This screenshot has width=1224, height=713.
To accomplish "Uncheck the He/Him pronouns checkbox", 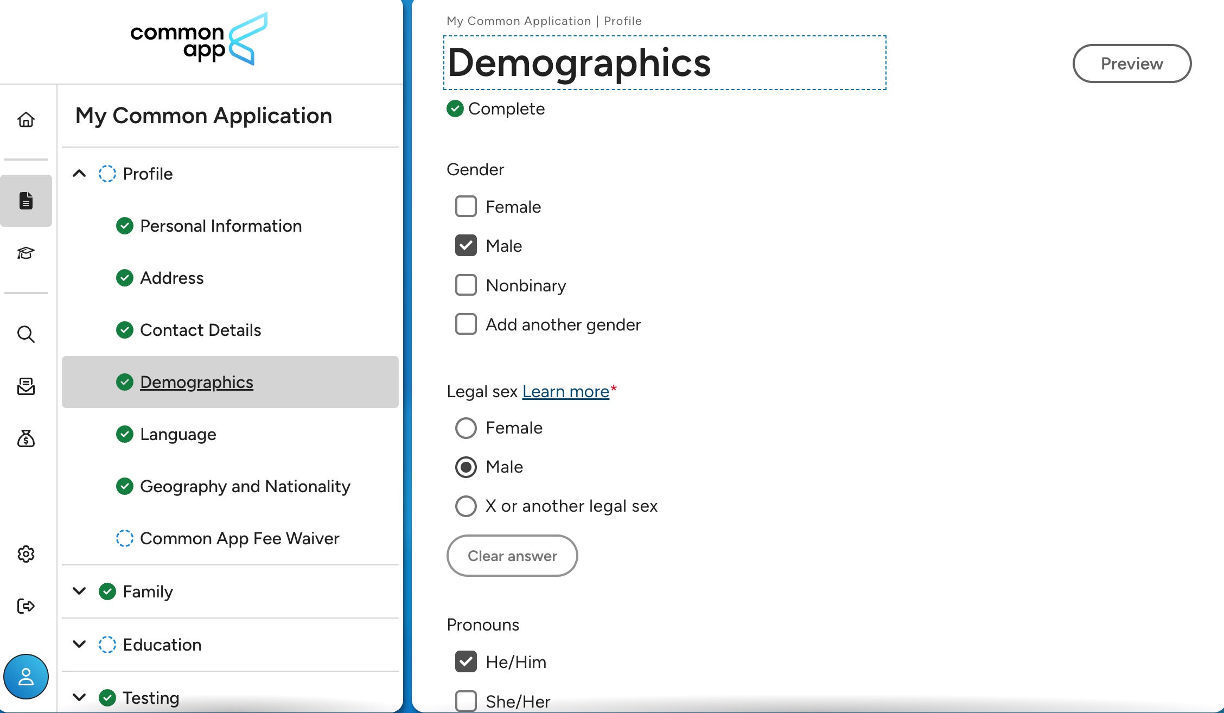I will tap(466, 662).
